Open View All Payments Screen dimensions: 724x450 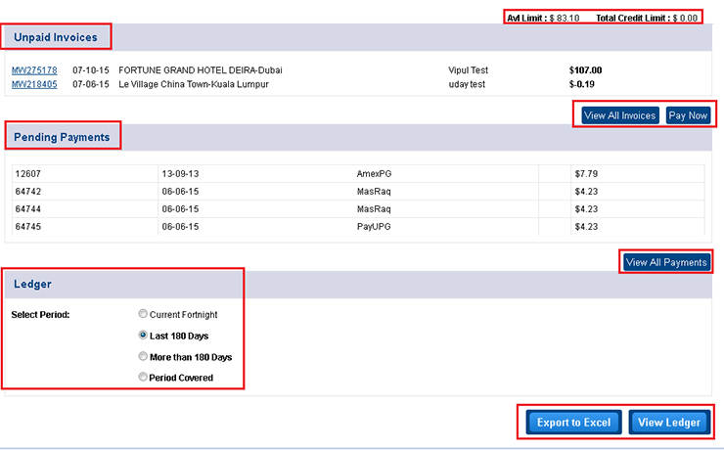point(665,262)
